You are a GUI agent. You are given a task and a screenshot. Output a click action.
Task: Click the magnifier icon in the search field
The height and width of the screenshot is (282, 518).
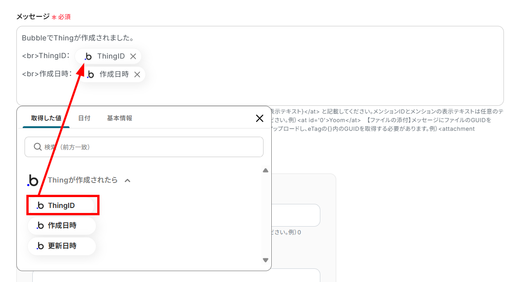[x=38, y=147]
